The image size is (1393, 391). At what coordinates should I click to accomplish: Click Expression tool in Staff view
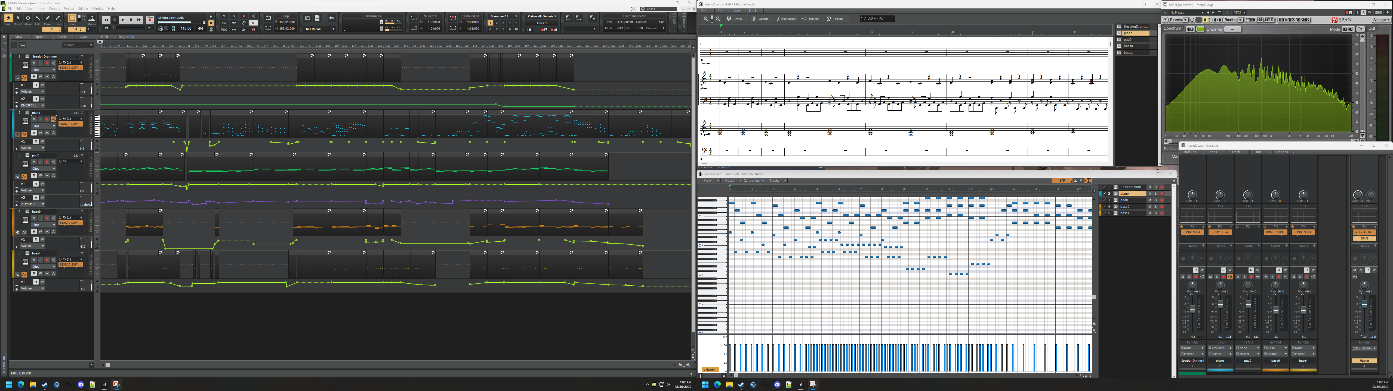point(787,18)
